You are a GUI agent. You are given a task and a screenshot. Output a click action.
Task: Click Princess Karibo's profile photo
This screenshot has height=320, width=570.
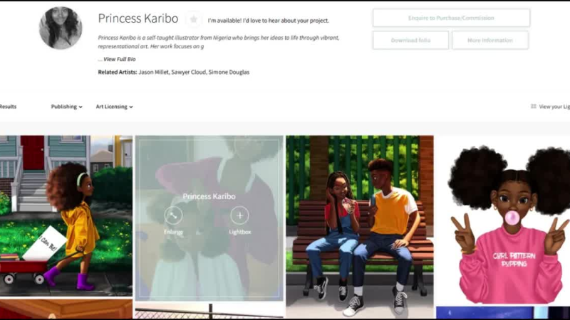pyautogui.click(x=61, y=28)
